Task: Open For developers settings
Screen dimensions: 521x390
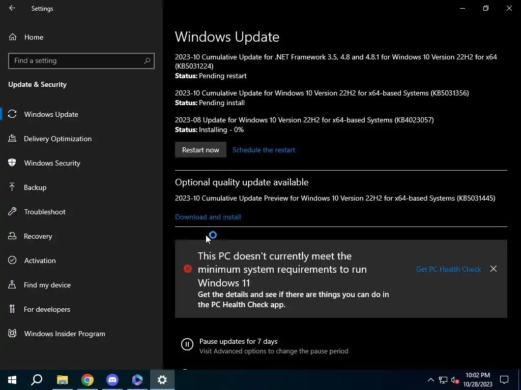Action: point(47,309)
